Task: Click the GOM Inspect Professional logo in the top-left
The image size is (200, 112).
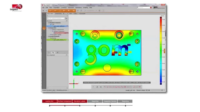Action: (x=16, y=8)
